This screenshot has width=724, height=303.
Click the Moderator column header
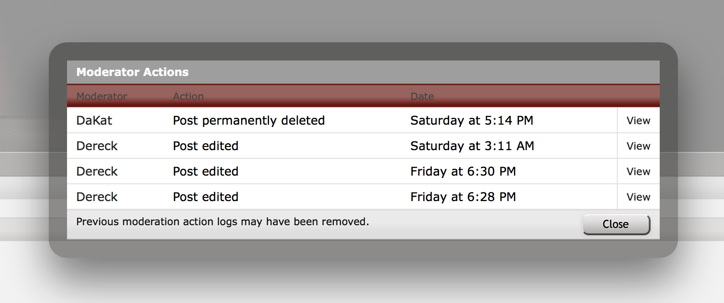[102, 96]
